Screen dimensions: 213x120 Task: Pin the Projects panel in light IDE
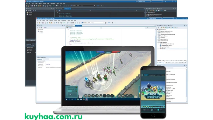(x=185, y=26)
